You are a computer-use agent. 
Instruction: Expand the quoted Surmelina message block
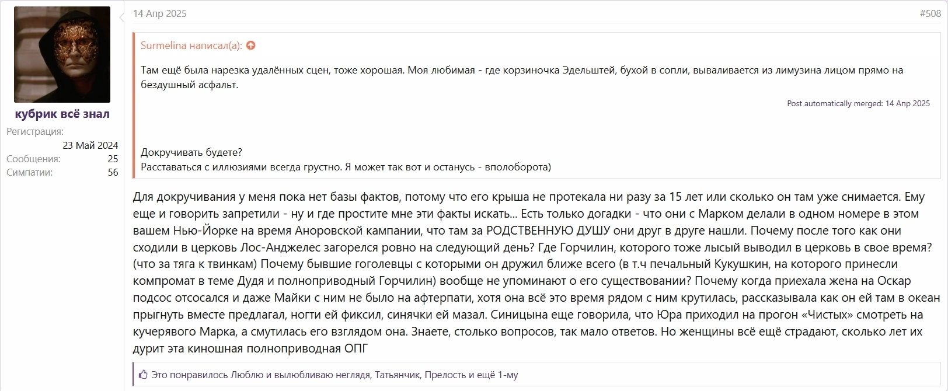pyautogui.click(x=537, y=105)
